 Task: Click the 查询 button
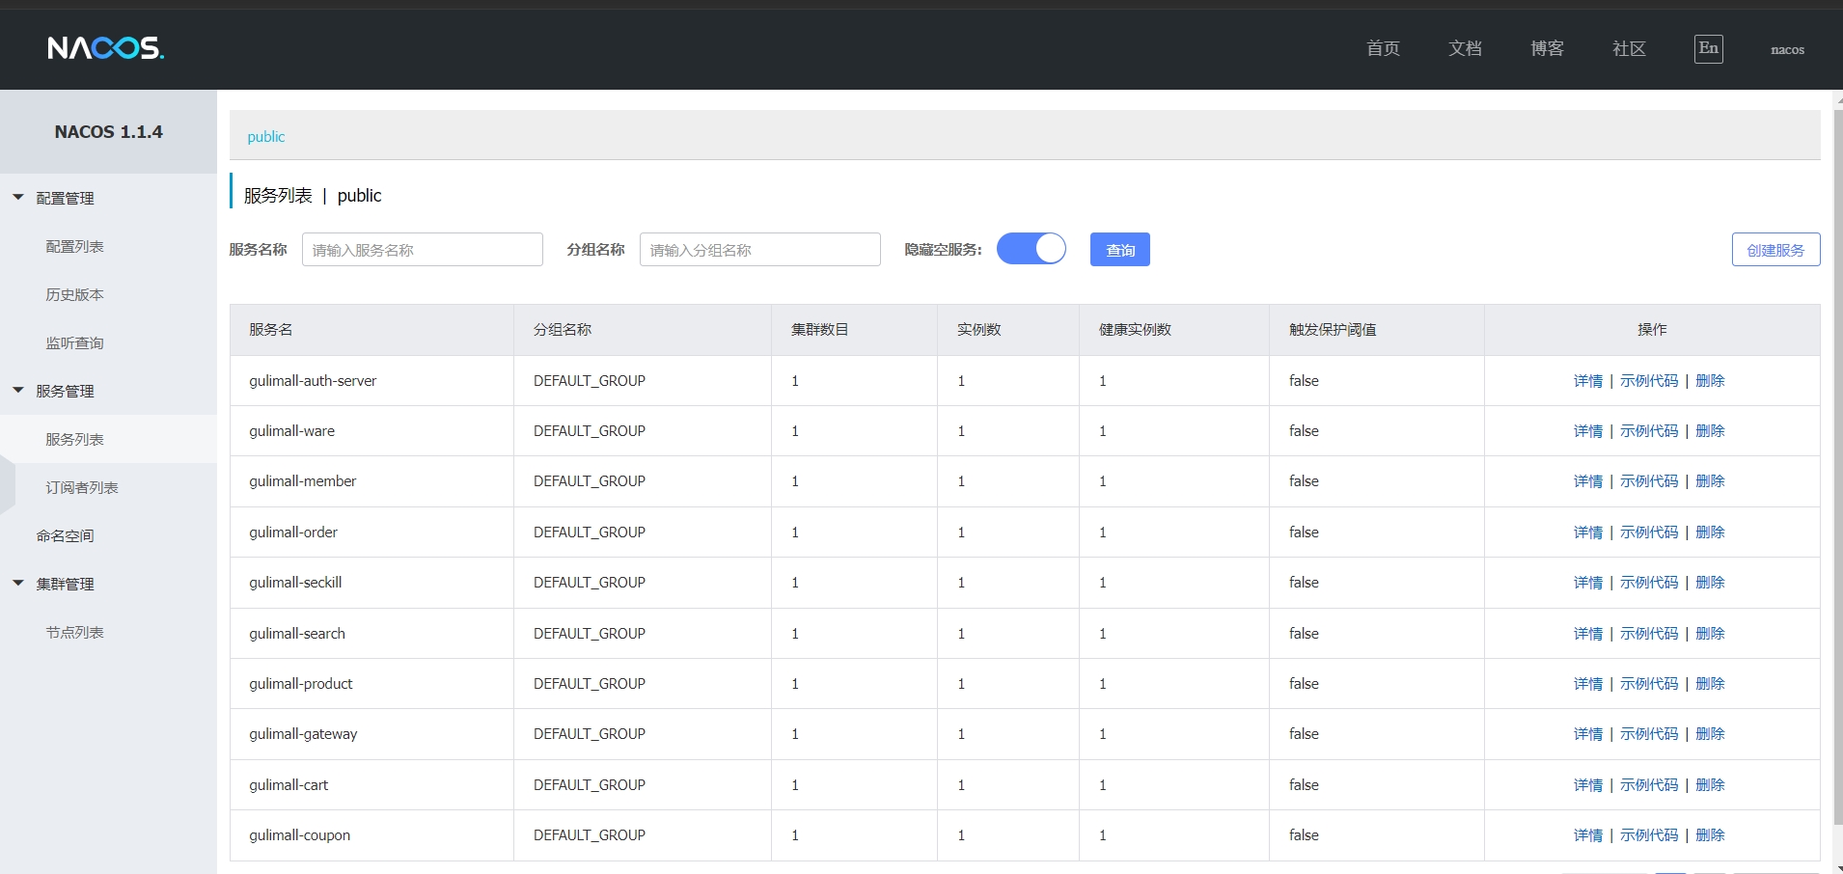[x=1120, y=250]
